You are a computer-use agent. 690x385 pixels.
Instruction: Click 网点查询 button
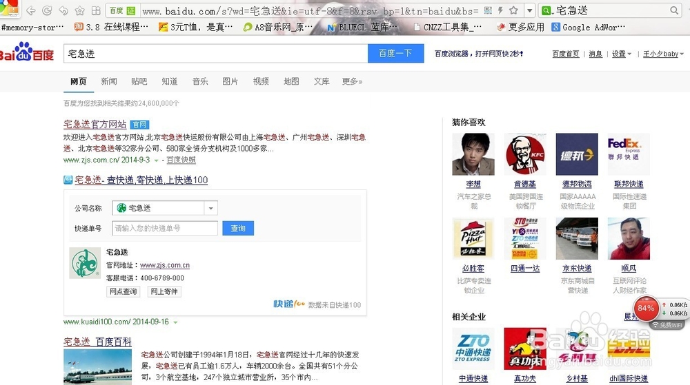124,291
